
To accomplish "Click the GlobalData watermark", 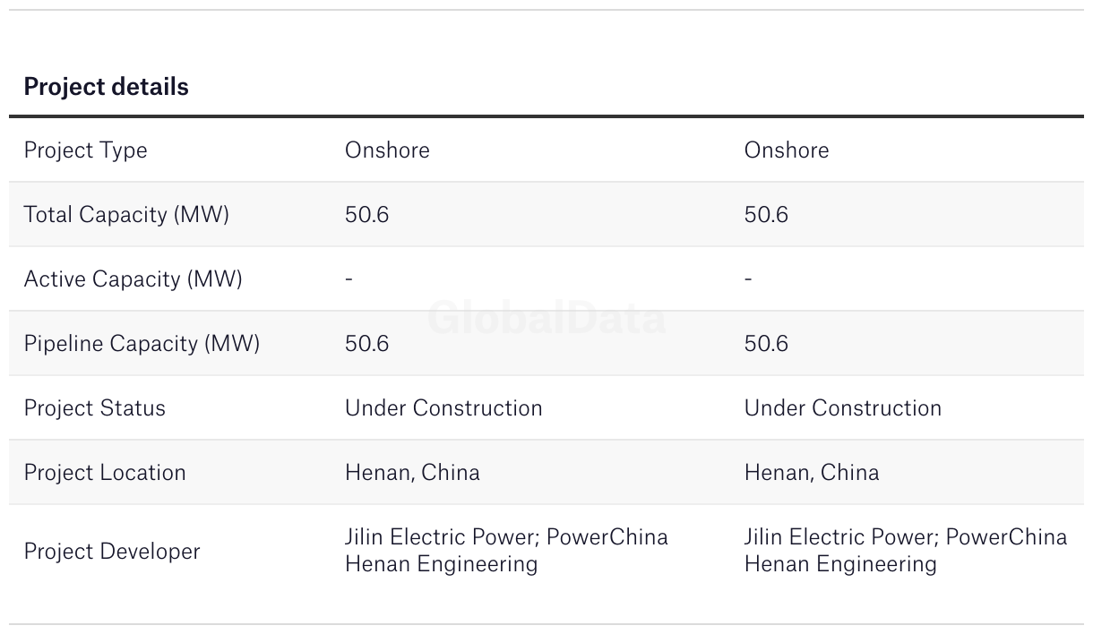I will click(547, 318).
